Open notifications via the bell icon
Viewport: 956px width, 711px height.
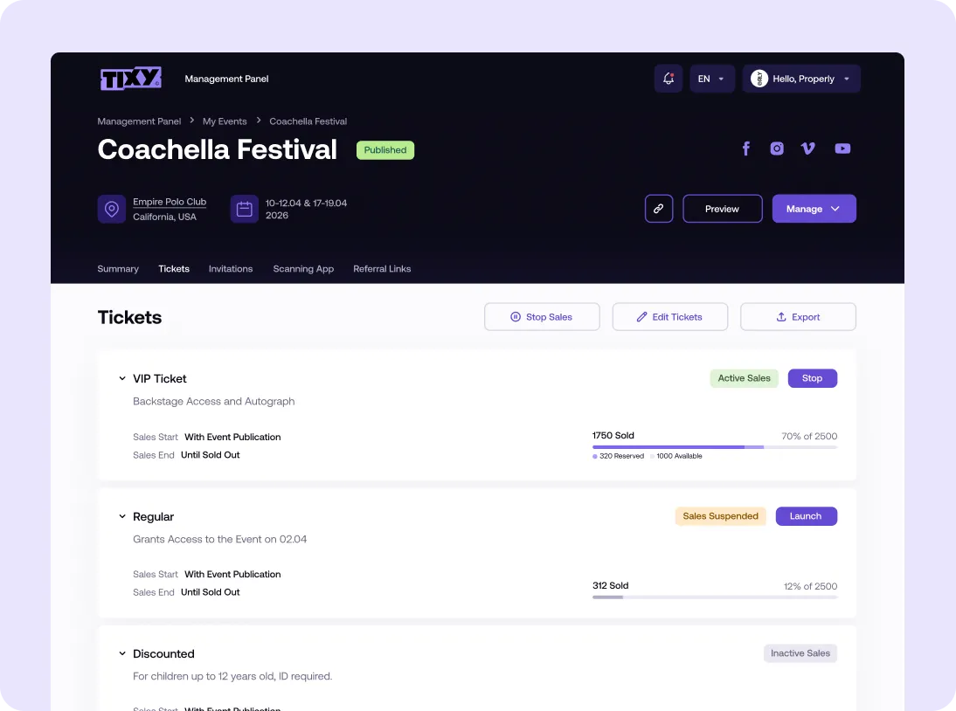click(668, 79)
